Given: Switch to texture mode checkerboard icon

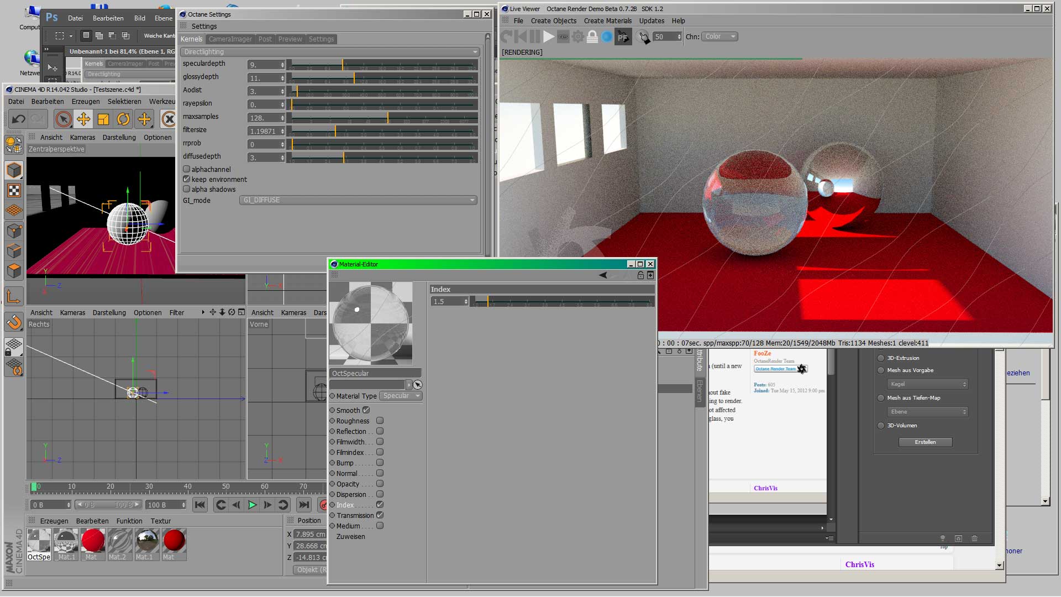Looking at the screenshot, I should pos(14,191).
